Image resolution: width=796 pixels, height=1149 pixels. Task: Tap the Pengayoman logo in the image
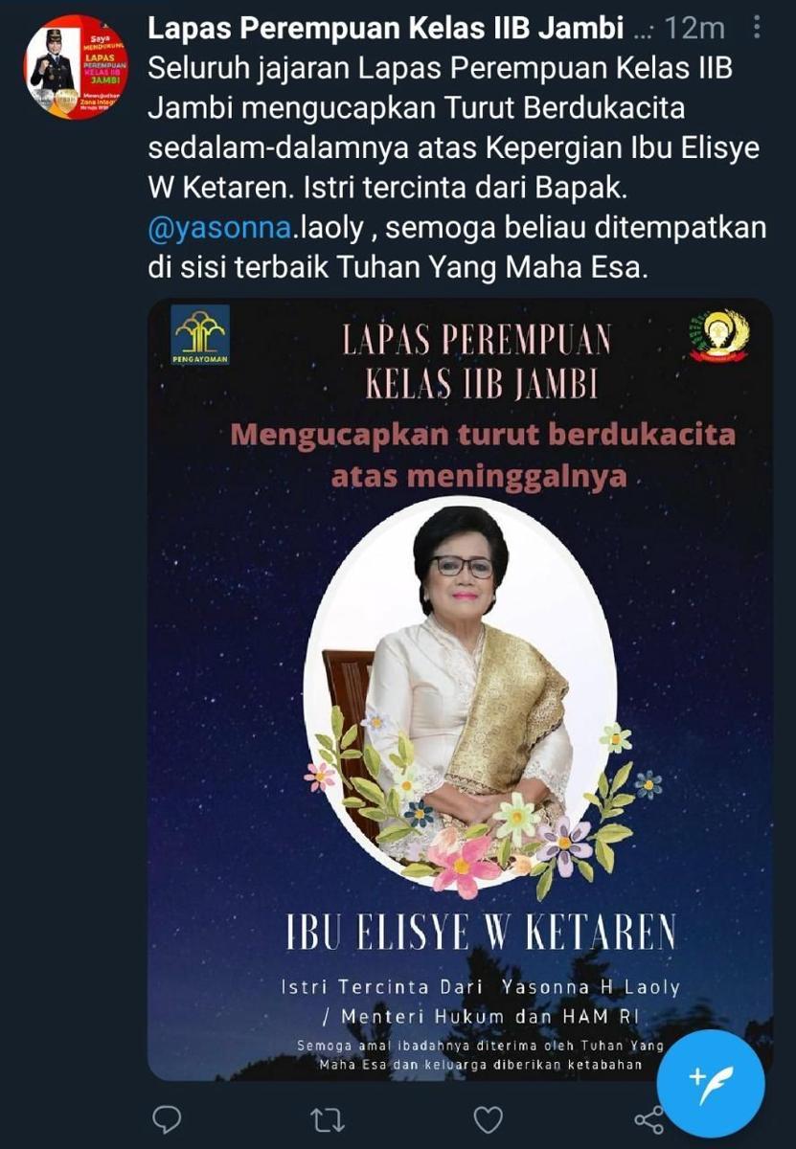tap(200, 335)
